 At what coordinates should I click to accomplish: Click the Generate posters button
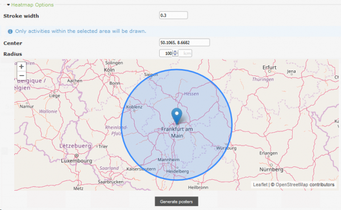pyautogui.click(x=176, y=201)
